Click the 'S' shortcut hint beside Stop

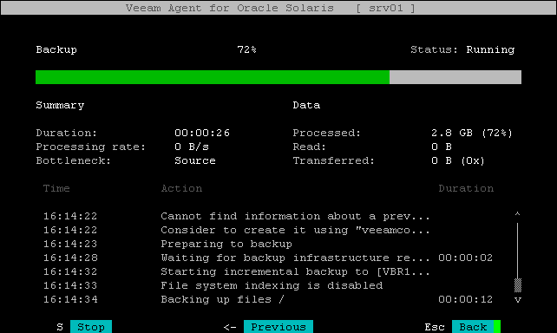click(x=60, y=327)
